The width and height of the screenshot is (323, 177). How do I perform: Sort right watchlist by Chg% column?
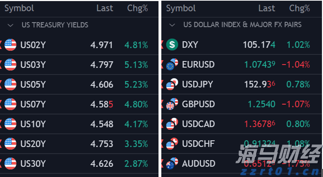(x=299, y=8)
